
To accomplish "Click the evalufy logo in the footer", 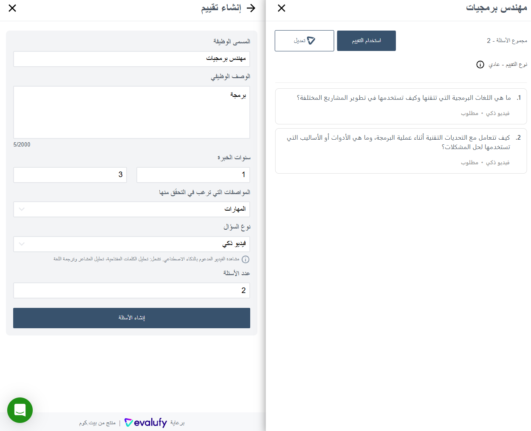I will pos(146,423).
